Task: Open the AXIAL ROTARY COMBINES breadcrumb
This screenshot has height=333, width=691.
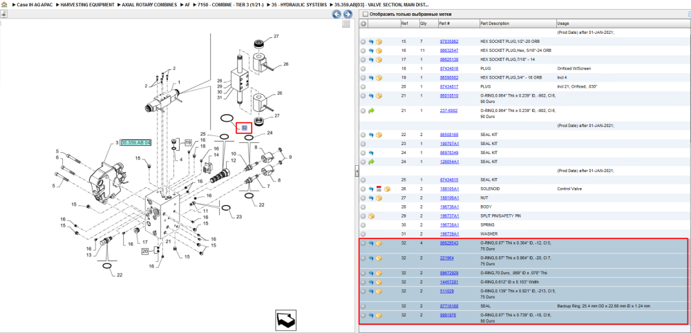Action: [149, 4]
